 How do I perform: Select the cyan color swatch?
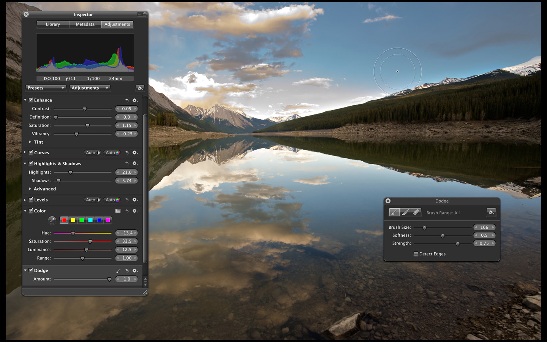tap(90, 220)
